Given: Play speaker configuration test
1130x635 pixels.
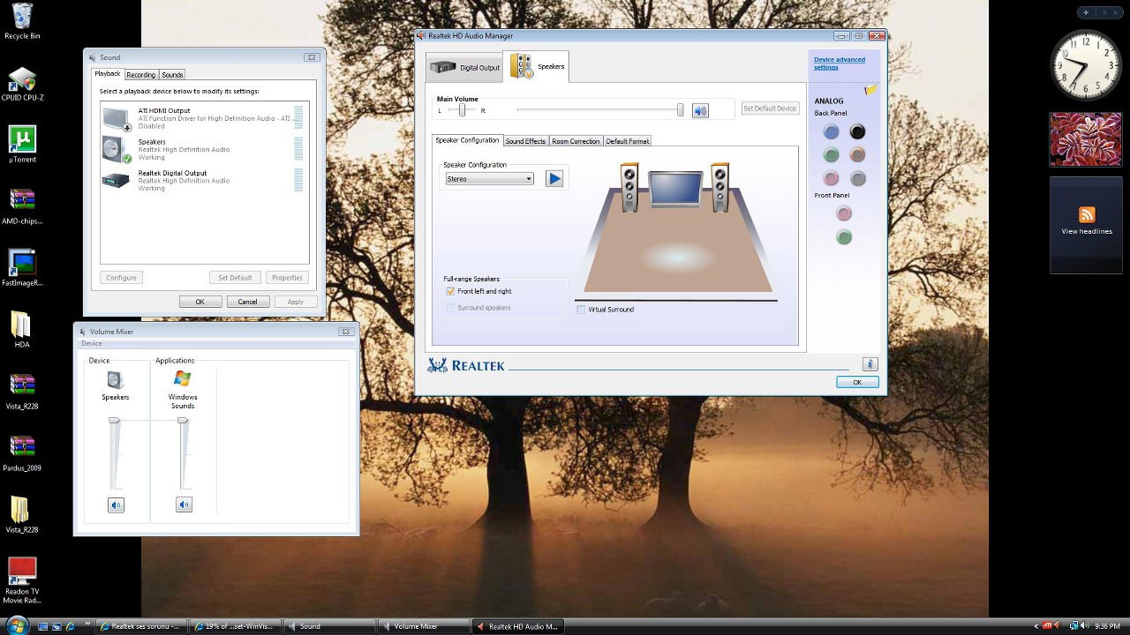Looking at the screenshot, I should tap(554, 179).
